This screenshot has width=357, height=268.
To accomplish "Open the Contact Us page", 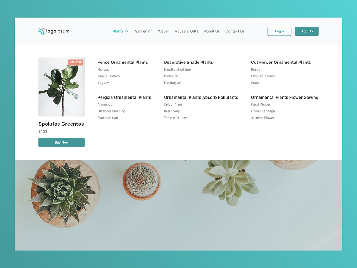I will coord(235,31).
